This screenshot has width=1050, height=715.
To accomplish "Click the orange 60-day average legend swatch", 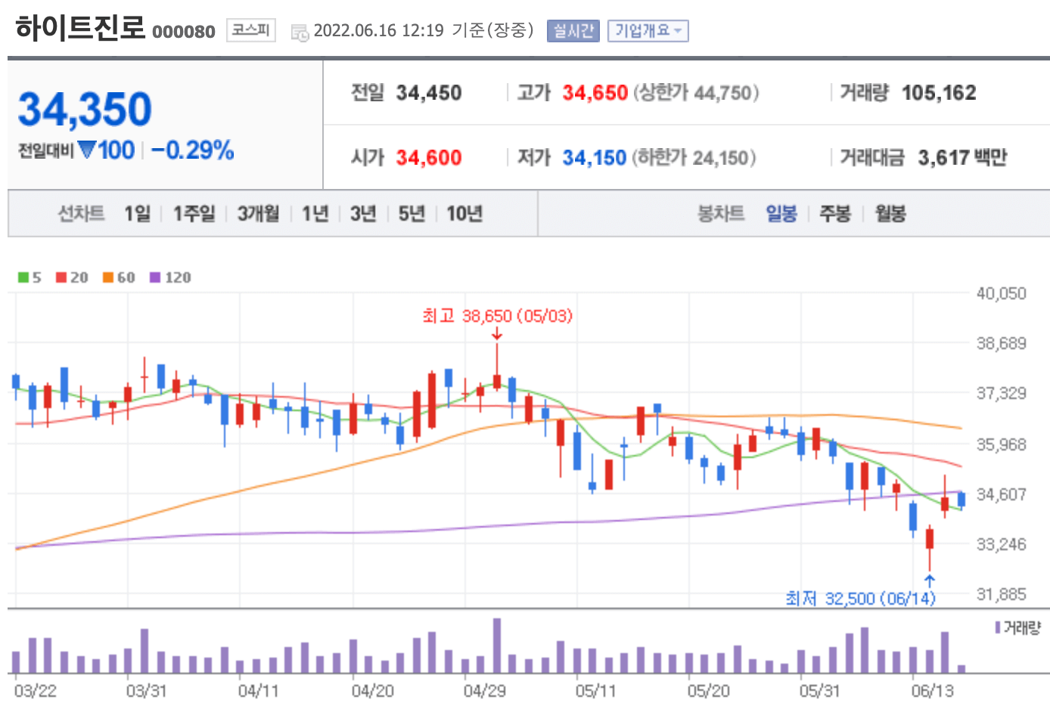I will pos(108,277).
